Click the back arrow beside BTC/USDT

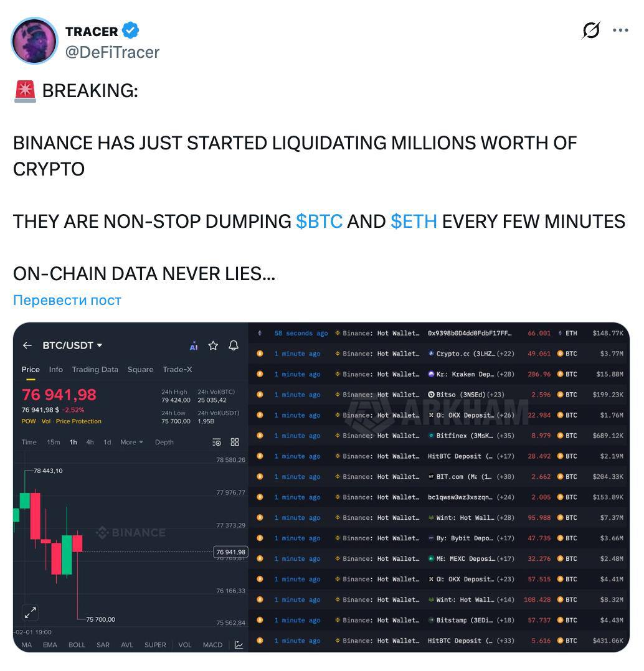(27, 345)
